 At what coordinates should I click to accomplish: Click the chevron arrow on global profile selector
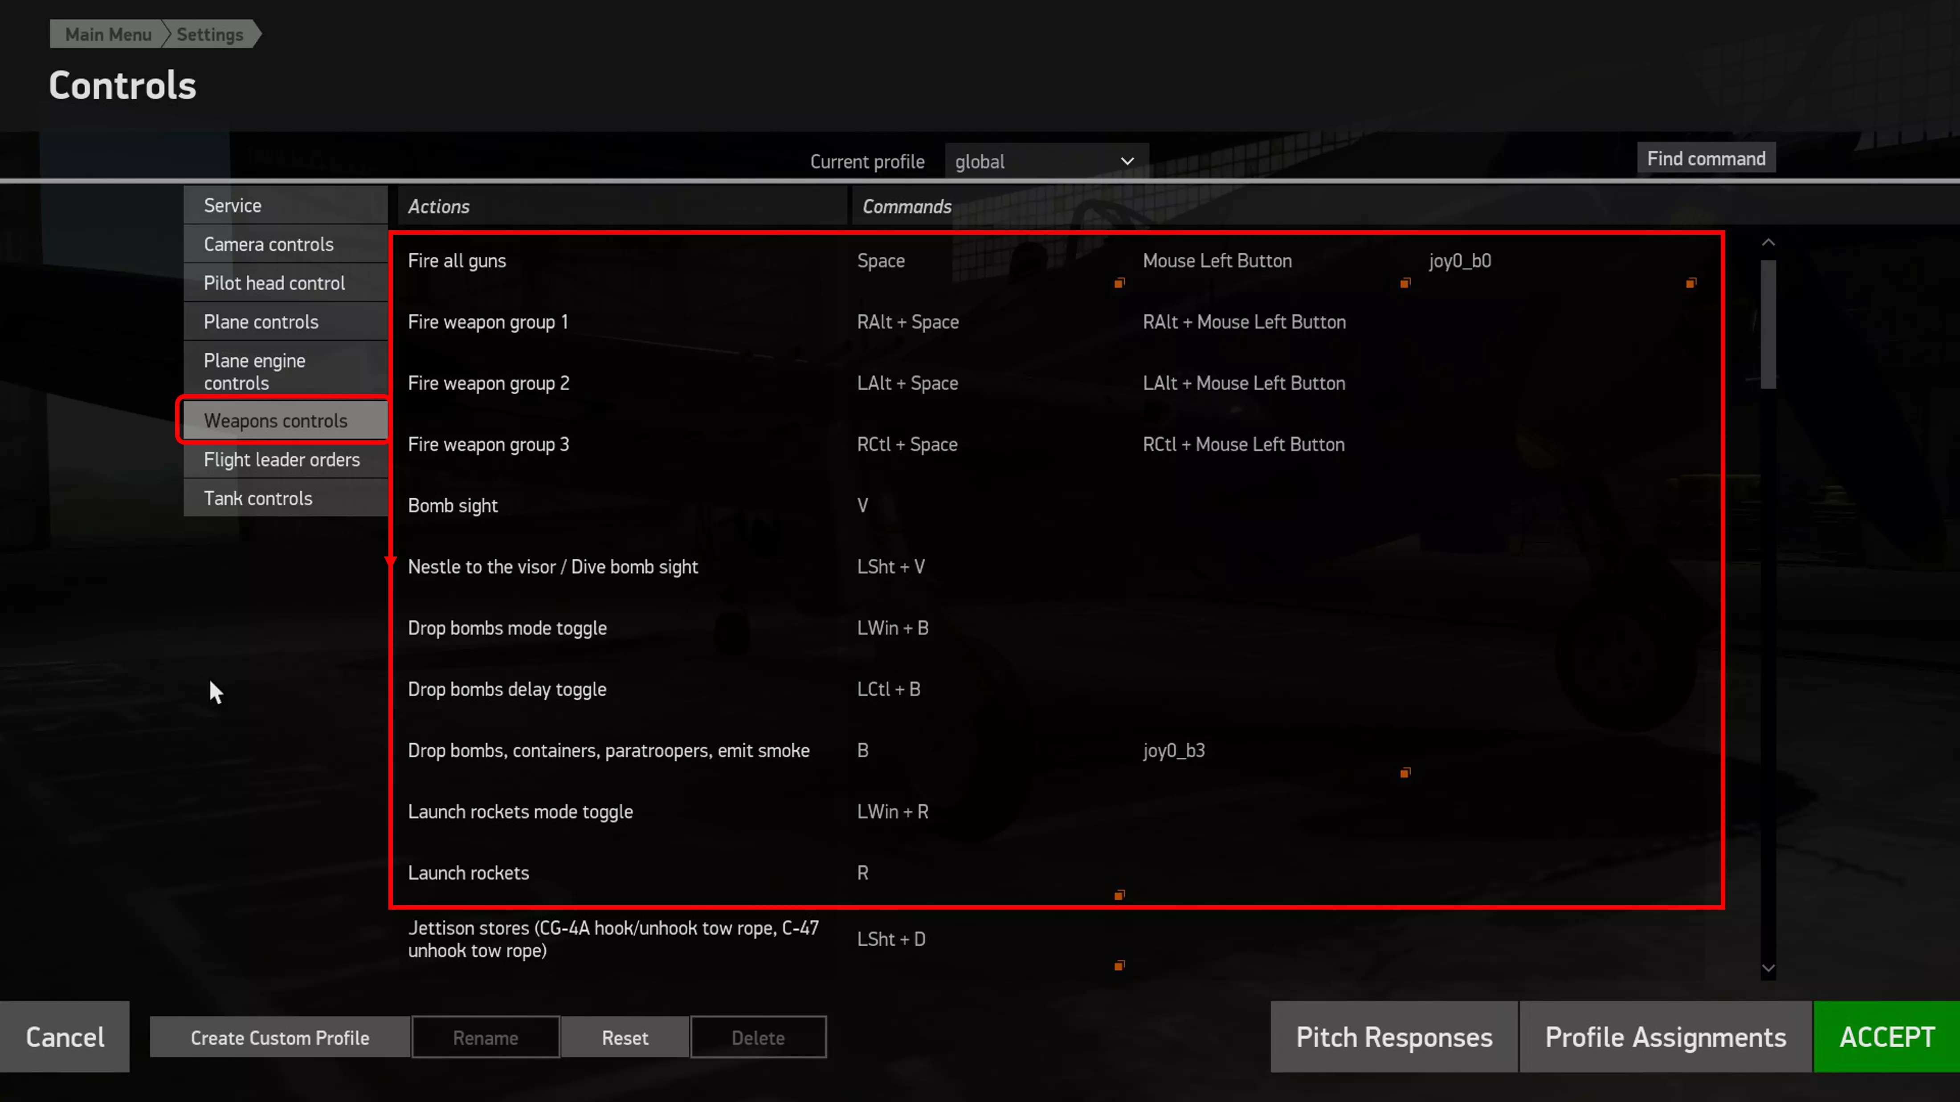pos(1127,161)
